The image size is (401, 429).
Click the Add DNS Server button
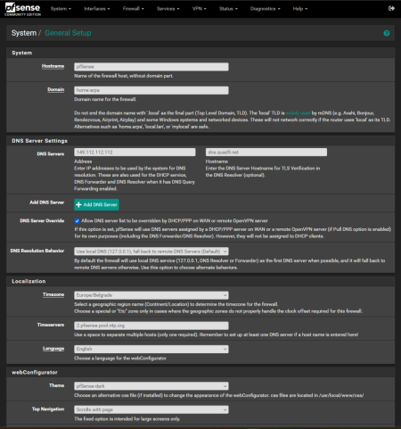click(96, 204)
